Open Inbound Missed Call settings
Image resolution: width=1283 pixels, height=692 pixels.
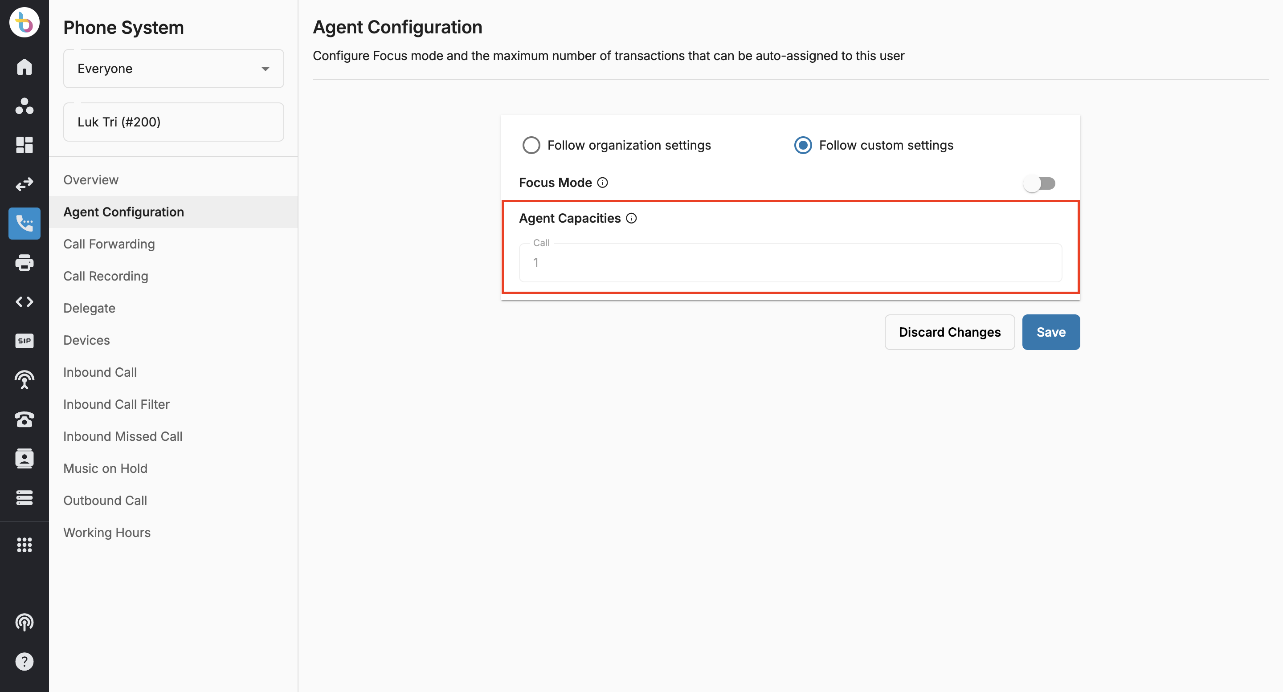[x=173, y=436]
